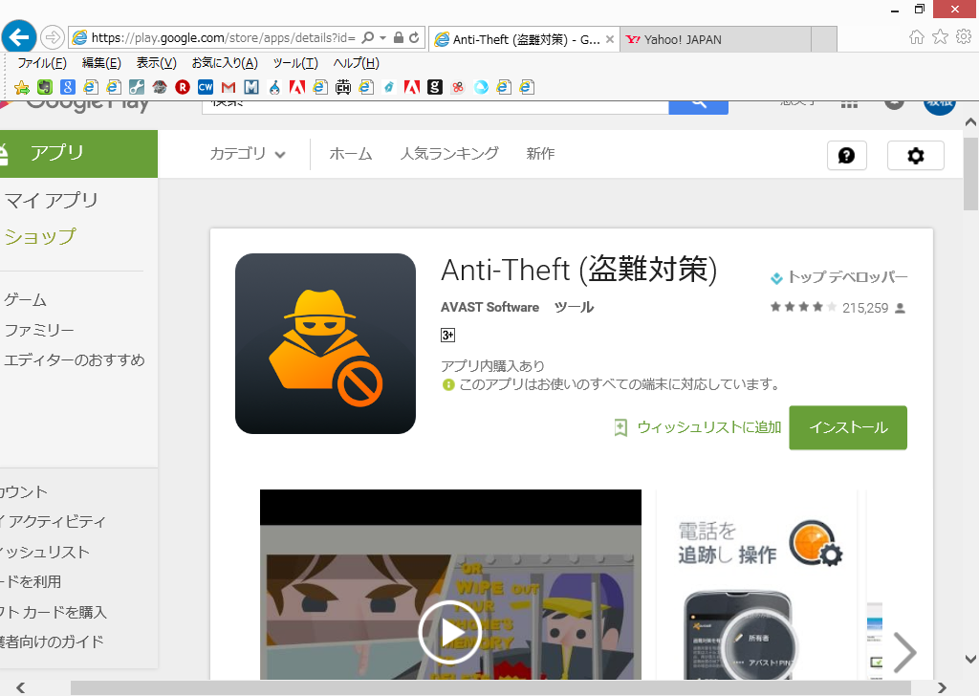The height and width of the screenshot is (696, 979).
Task: Click the vertical scrollbar down arrow
Action: (970, 659)
